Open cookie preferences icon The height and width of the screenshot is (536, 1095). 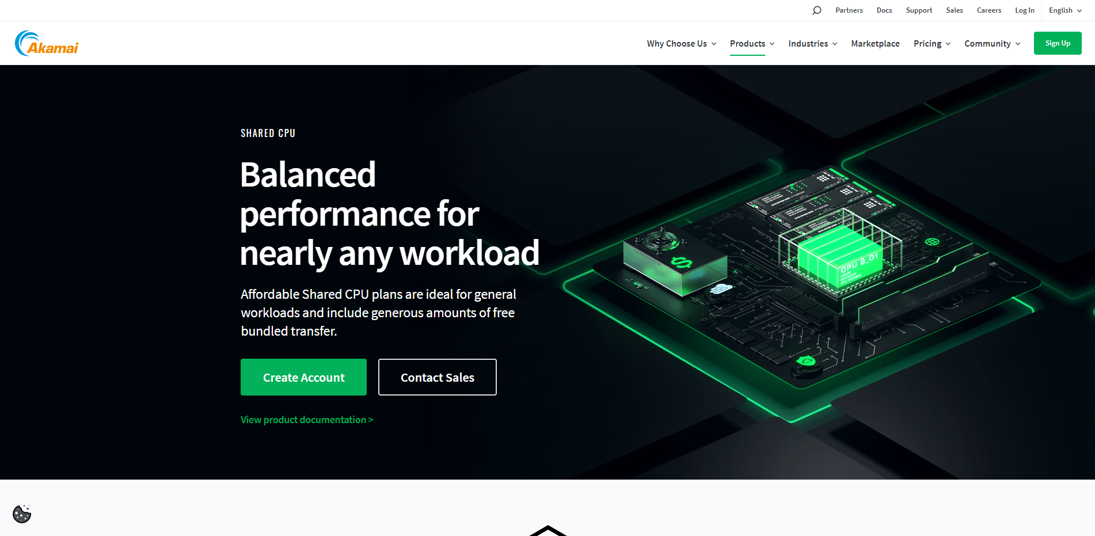click(x=22, y=514)
